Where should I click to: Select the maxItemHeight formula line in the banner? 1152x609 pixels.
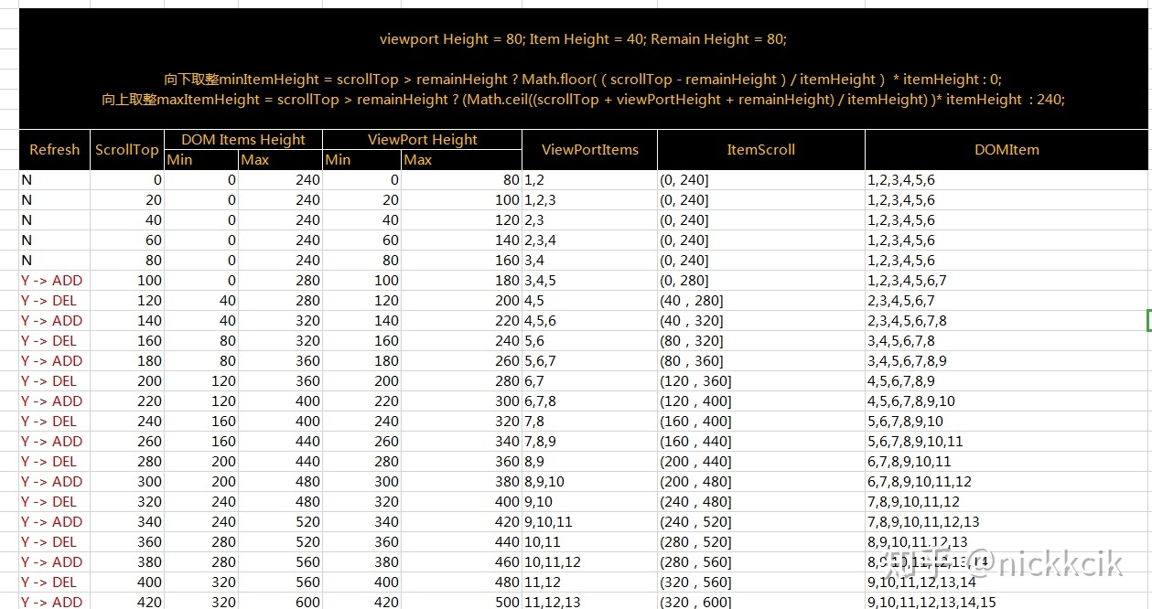[x=583, y=100]
